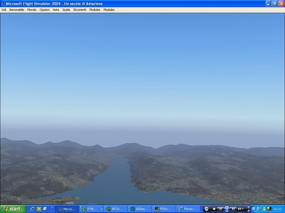Open the Aeromobile menu
Screen dimensions: 285x213
click(x=16, y=10)
